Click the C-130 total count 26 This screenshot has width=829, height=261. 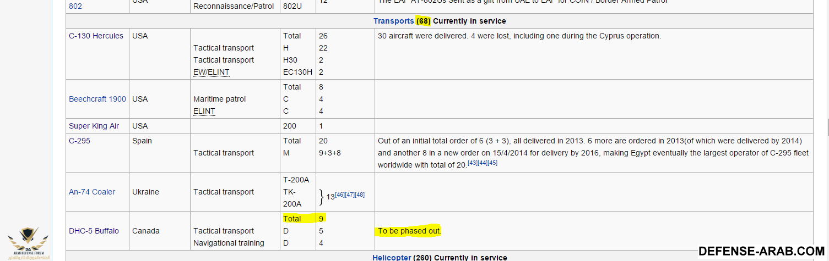323,36
